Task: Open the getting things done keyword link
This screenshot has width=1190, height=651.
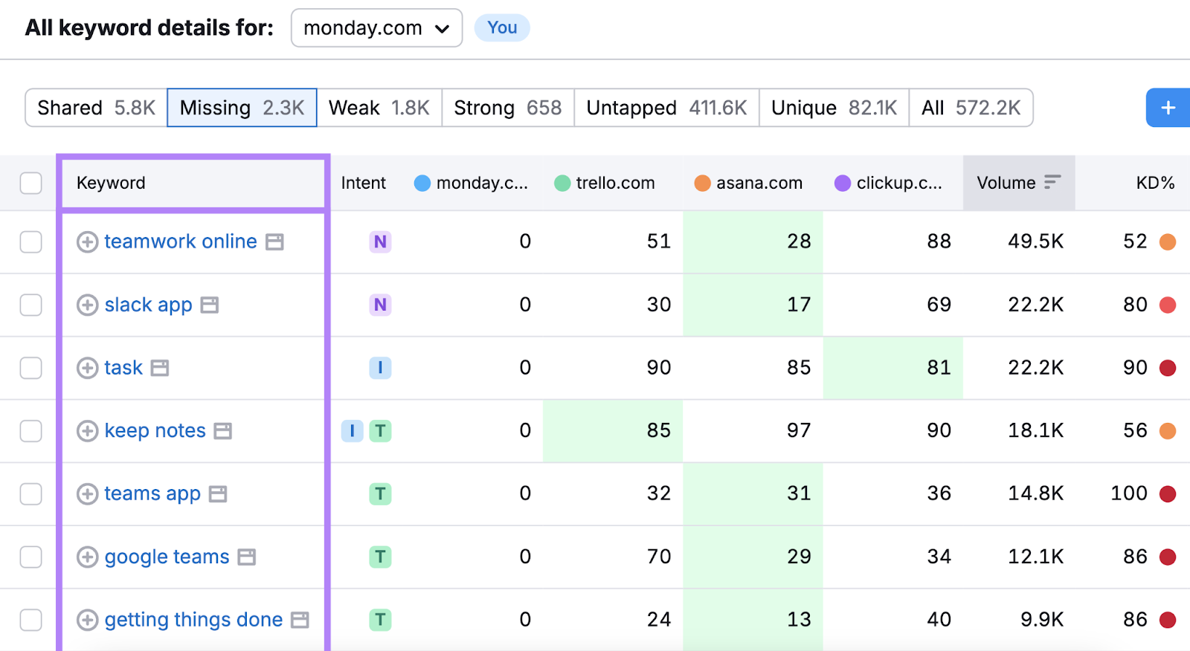Action: click(x=193, y=620)
